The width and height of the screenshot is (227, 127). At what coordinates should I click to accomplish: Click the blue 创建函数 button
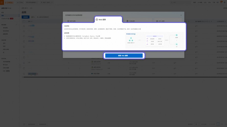tap(26, 17)
